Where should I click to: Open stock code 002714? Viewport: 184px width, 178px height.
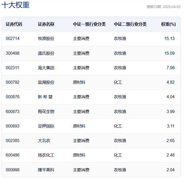pos(12,39)
